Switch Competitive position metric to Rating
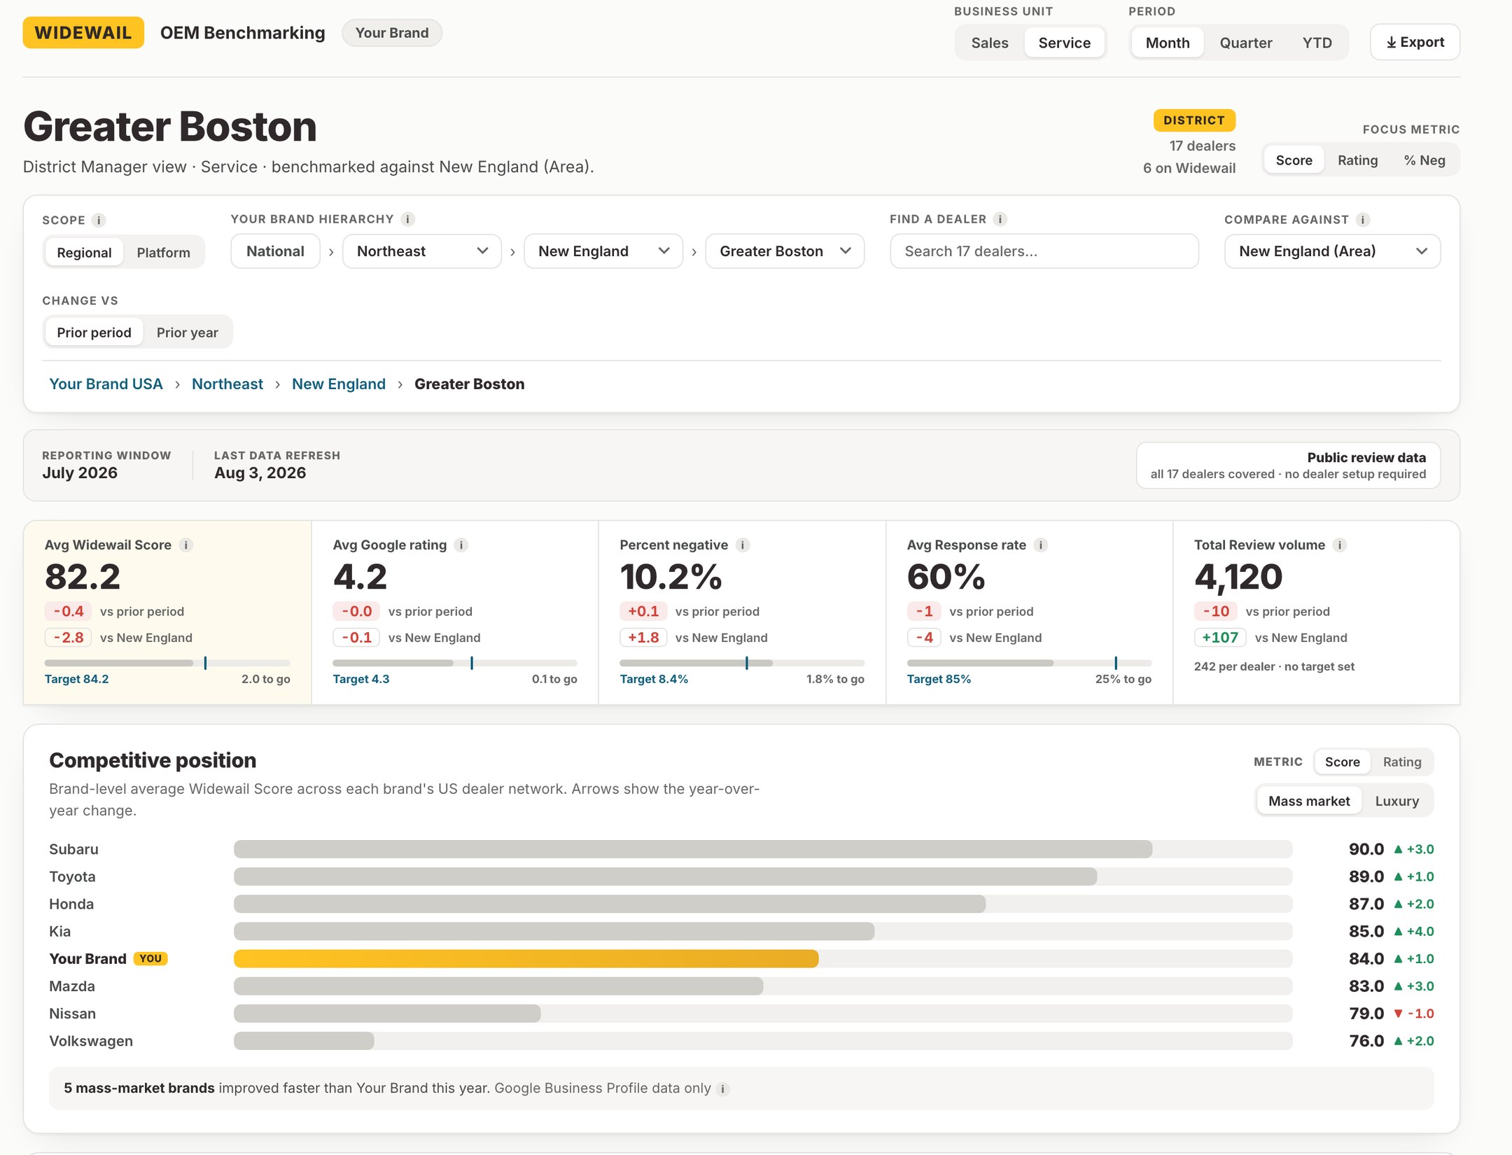1512x1155 pixels. point(1401,762)
